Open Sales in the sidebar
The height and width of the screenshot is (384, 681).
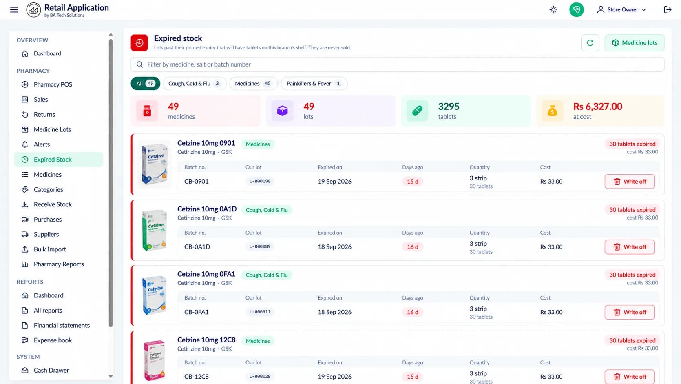(58, 100)
